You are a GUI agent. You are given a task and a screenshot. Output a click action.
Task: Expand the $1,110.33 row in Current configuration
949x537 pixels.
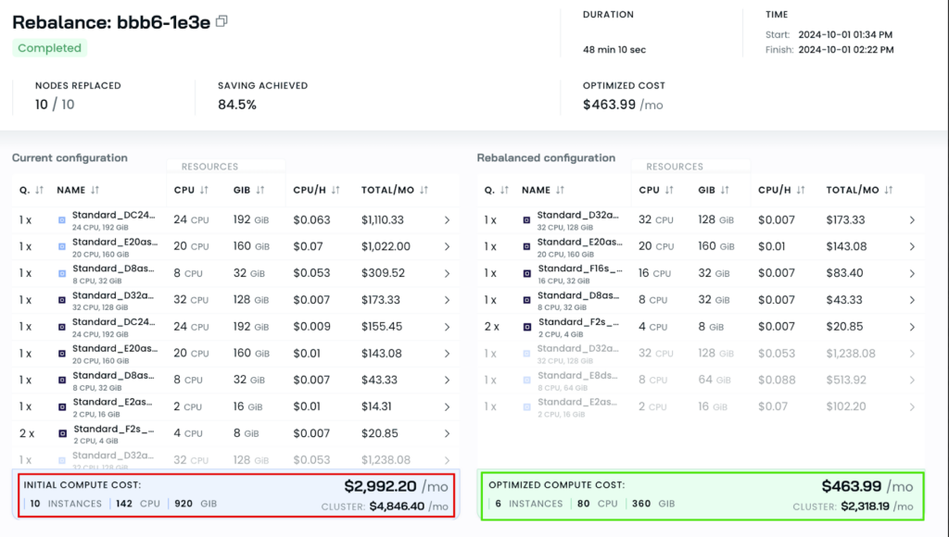[x=447, y=220]
